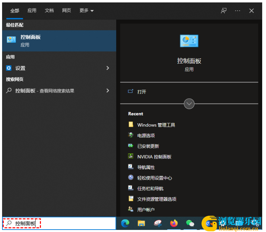The height and width of the screenshot is (232, 266).
Task: Open recent item 导航属性
Action: click(146, 167)
